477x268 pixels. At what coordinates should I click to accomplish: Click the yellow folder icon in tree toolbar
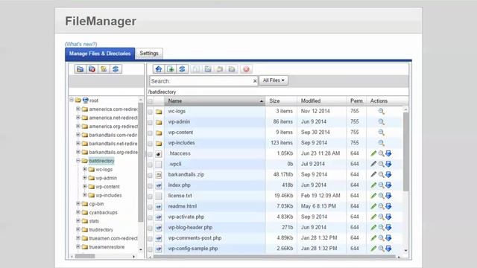104,69
